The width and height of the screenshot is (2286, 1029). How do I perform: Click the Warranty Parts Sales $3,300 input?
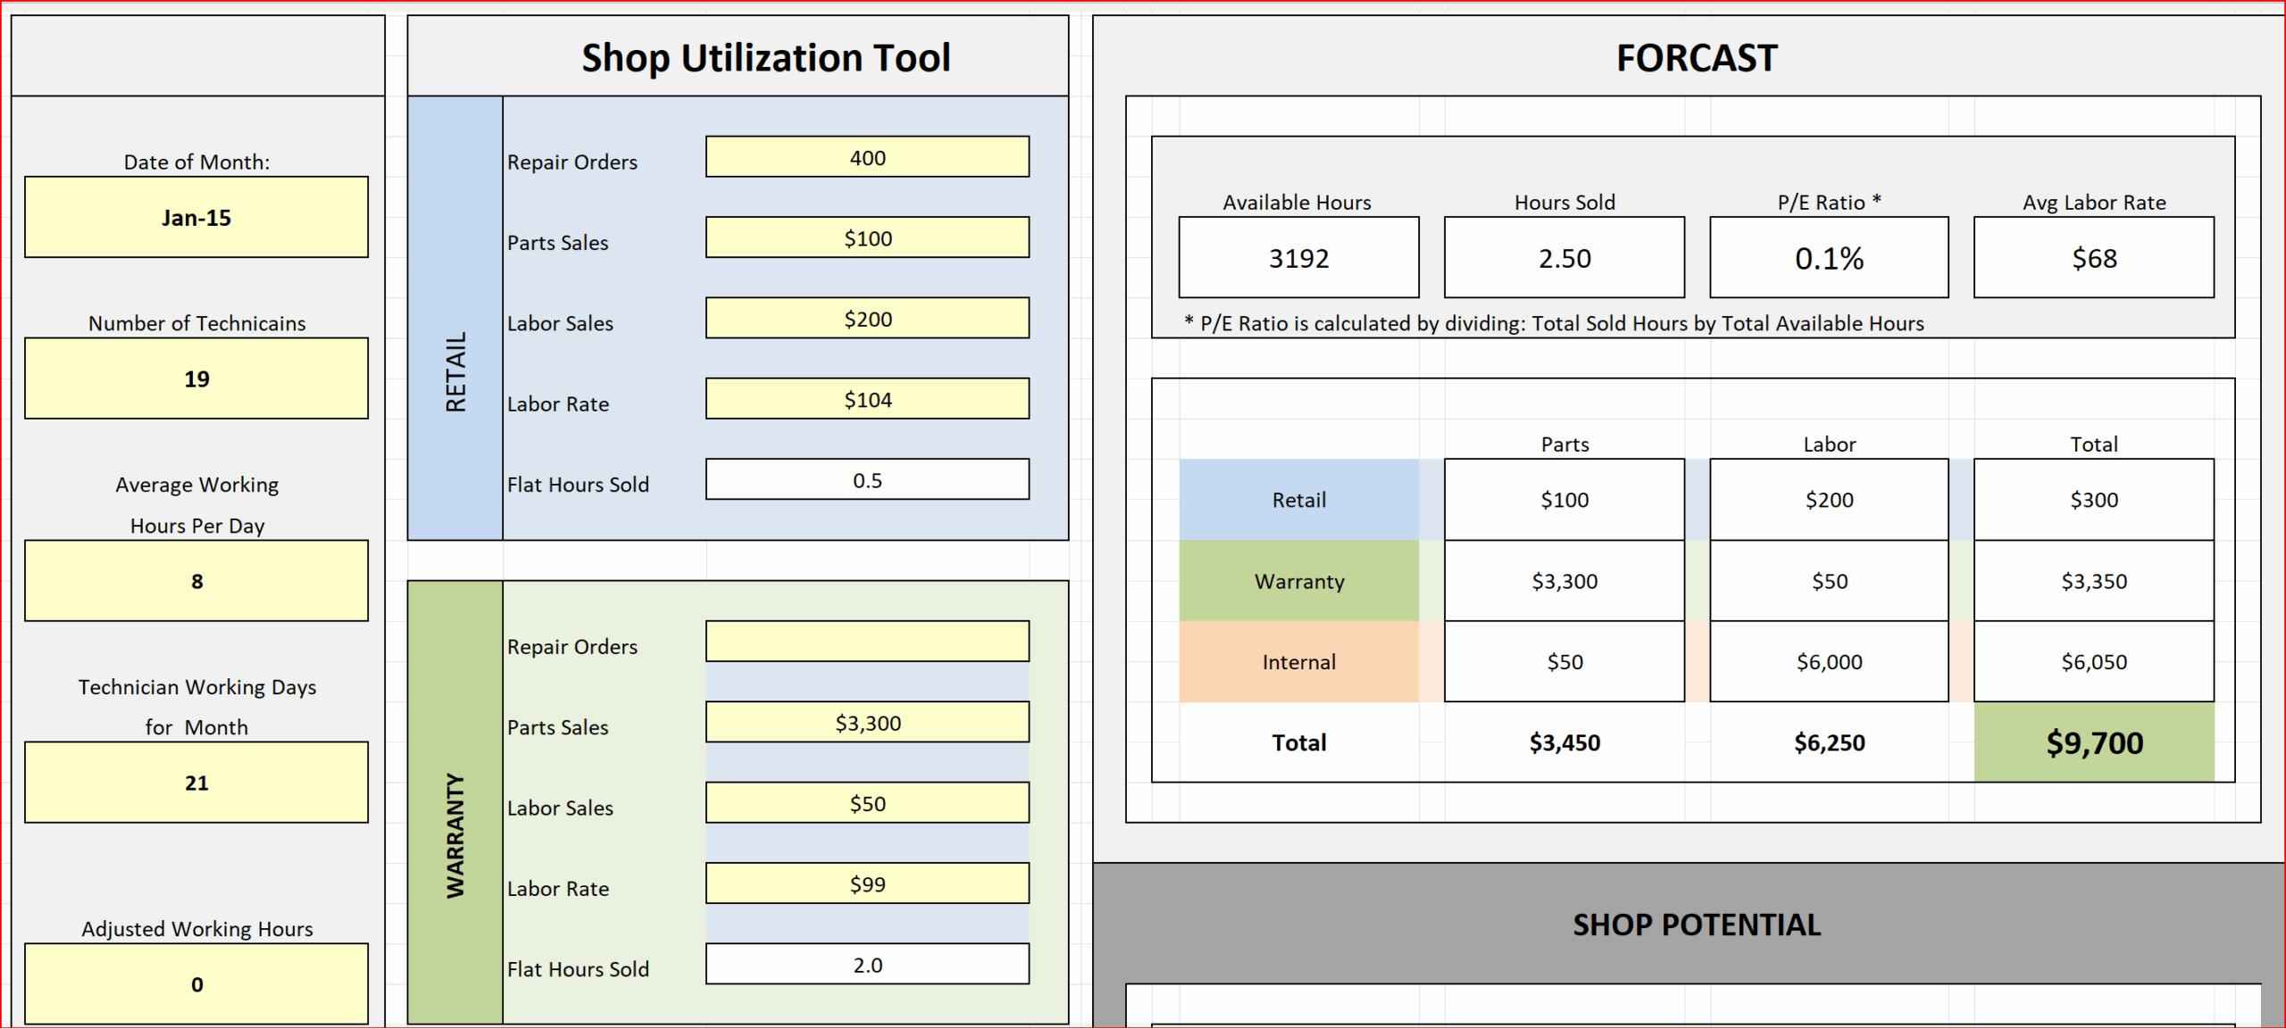(867, 722)
